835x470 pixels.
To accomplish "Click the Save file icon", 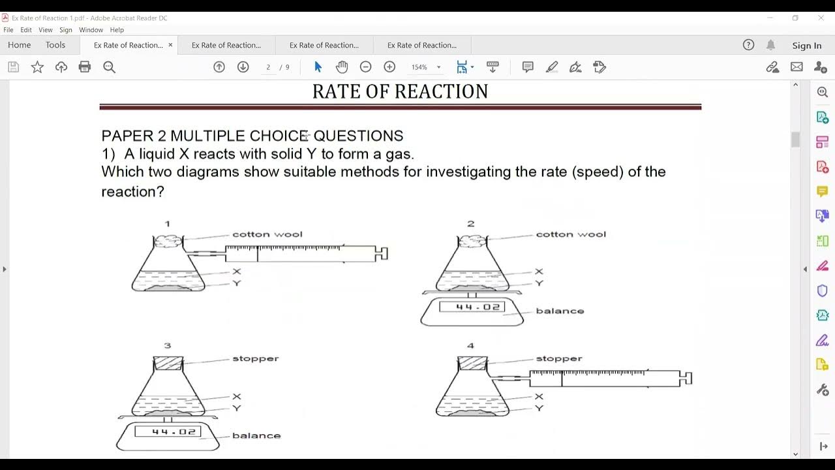I will point(13,67).
